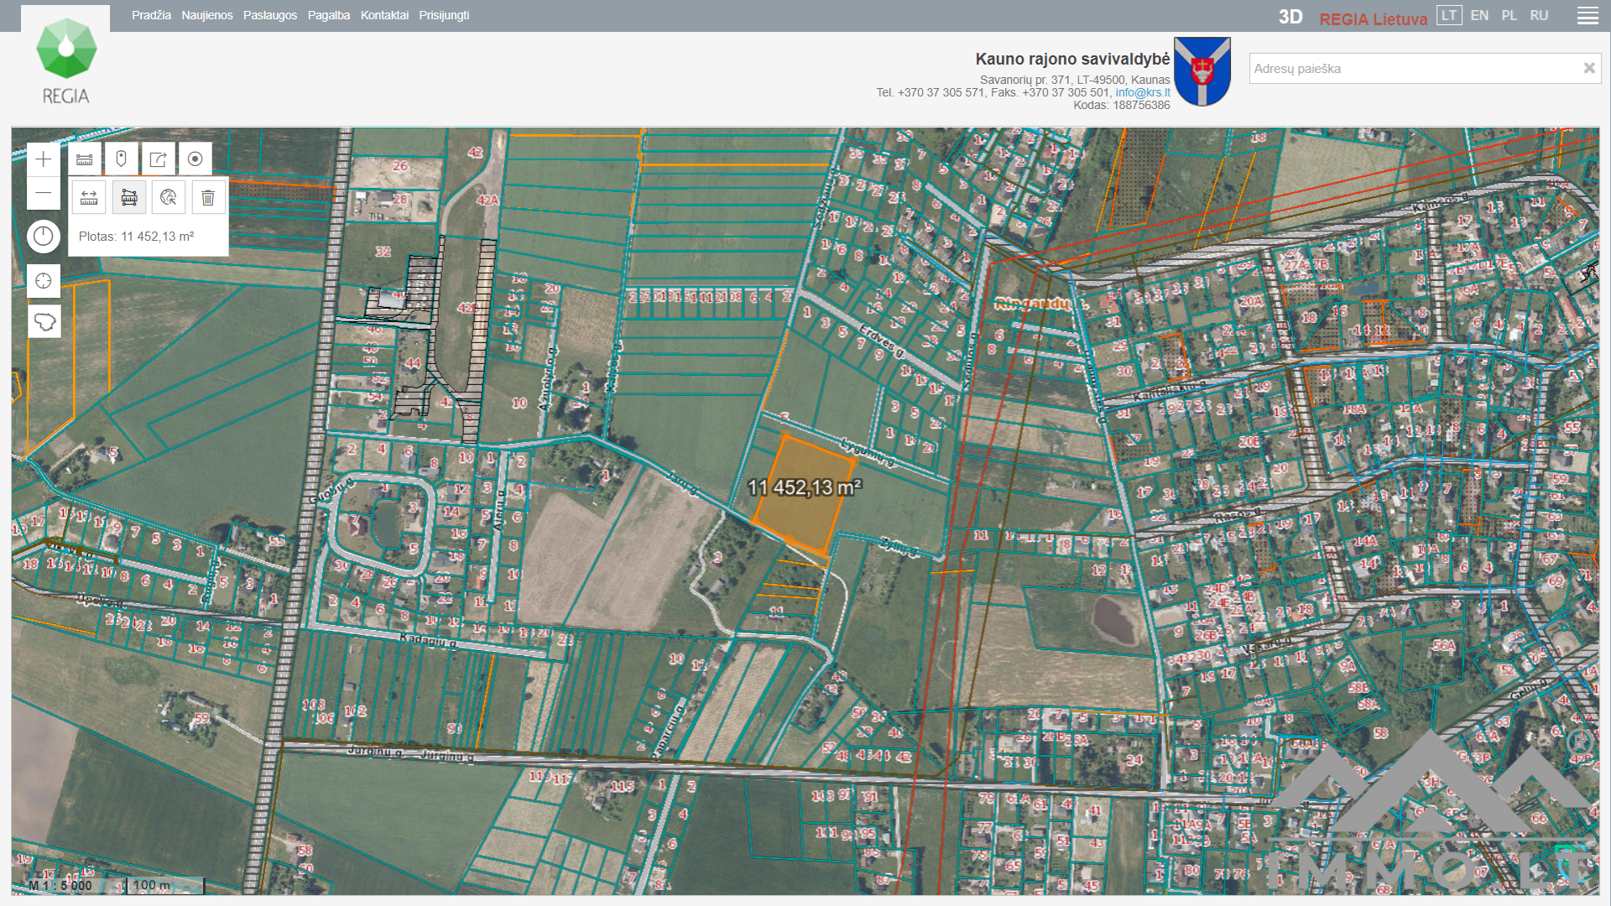The image size is (1611, 906).
Task: Click the Adresų paieška search field
Action: (x=1413, y=69)
